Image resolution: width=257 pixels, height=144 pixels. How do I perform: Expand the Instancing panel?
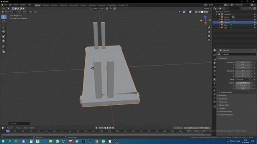tap(223, 102)
